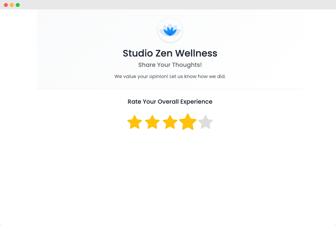Image resolution: width=336 pixels, height=225 pixels.
Task: Click the Studio Zen Wellness title
Action: pyautogui.click(x=170, y=53)
